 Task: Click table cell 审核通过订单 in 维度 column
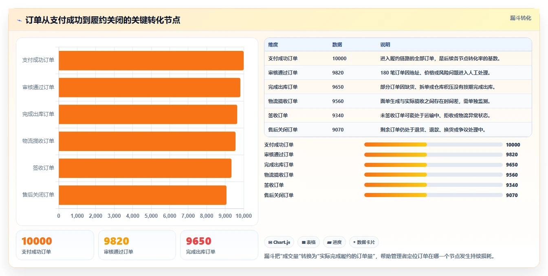[283, 73]
